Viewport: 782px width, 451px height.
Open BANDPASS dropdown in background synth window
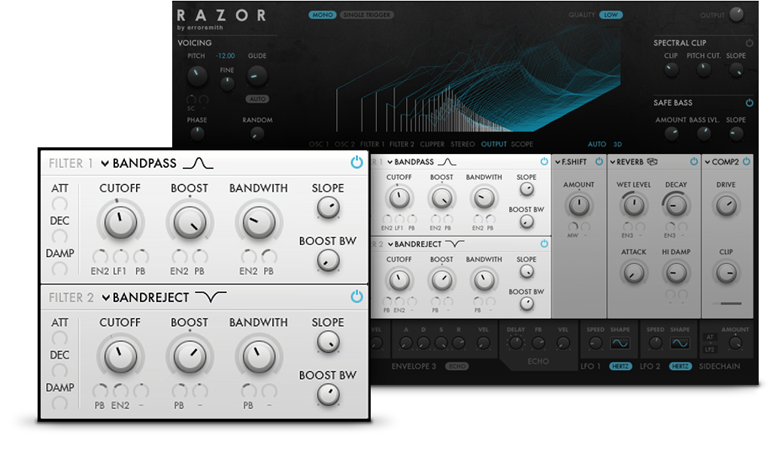411,162
